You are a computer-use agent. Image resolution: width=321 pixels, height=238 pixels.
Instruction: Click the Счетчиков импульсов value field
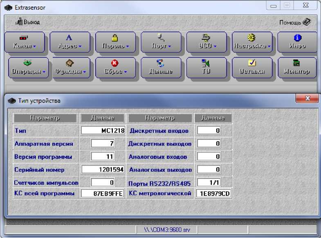coord(103,182)
